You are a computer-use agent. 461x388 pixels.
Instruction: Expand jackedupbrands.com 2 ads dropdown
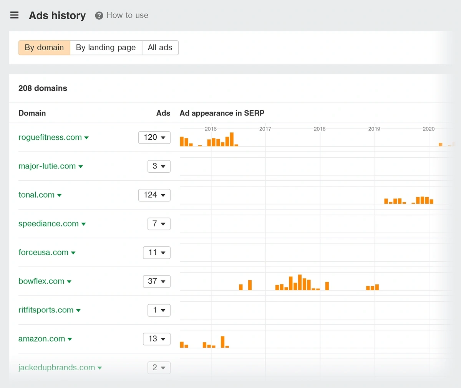159,368
